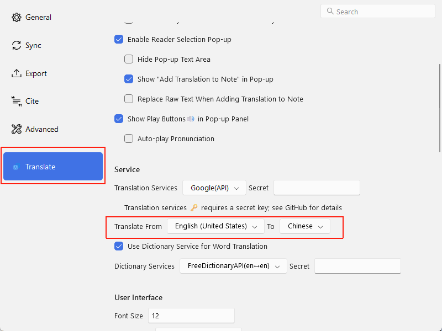Open Dictionary Services FreeDictionaryAPI dropdown
The width and height of the screenshot is (442, 331).
(233, 266)
